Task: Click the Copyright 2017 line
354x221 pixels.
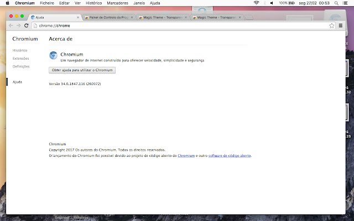Action: [x=107, y=150]
